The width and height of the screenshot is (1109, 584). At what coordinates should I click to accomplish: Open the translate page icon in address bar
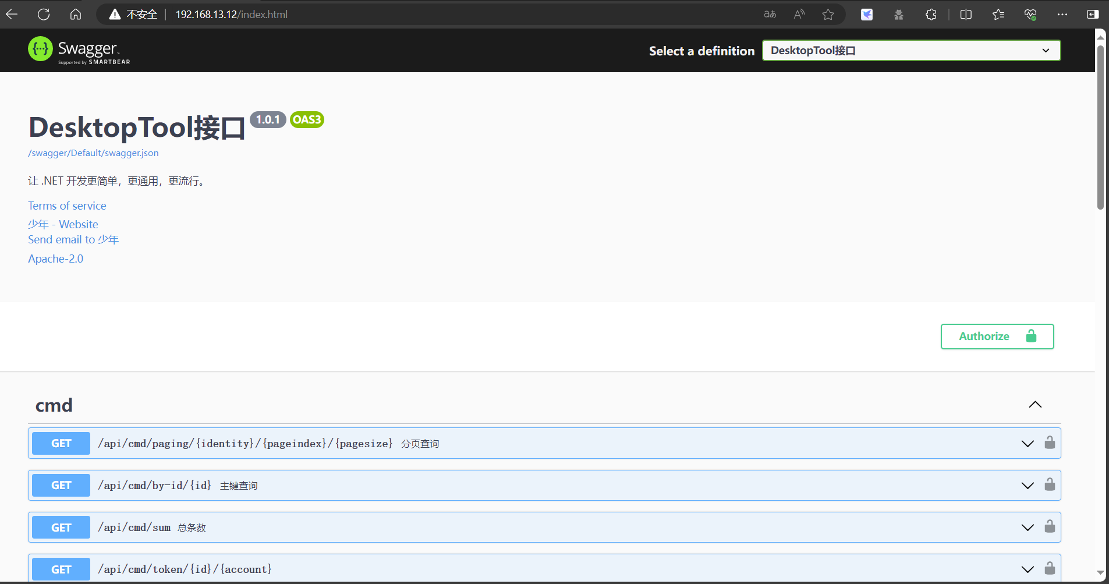[x=770, y=15]
